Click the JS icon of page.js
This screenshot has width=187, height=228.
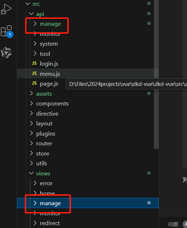tap(34, 83)
